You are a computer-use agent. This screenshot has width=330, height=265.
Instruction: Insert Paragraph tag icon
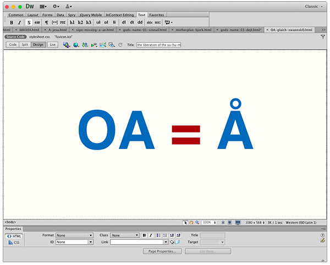pyautogui.click(x=47, y=23)
